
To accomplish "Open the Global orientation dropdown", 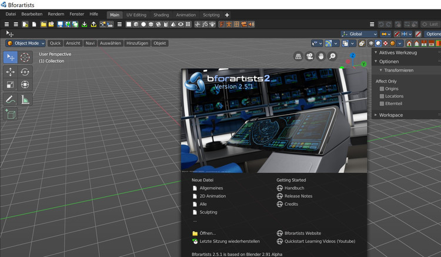I will [359, 34].
